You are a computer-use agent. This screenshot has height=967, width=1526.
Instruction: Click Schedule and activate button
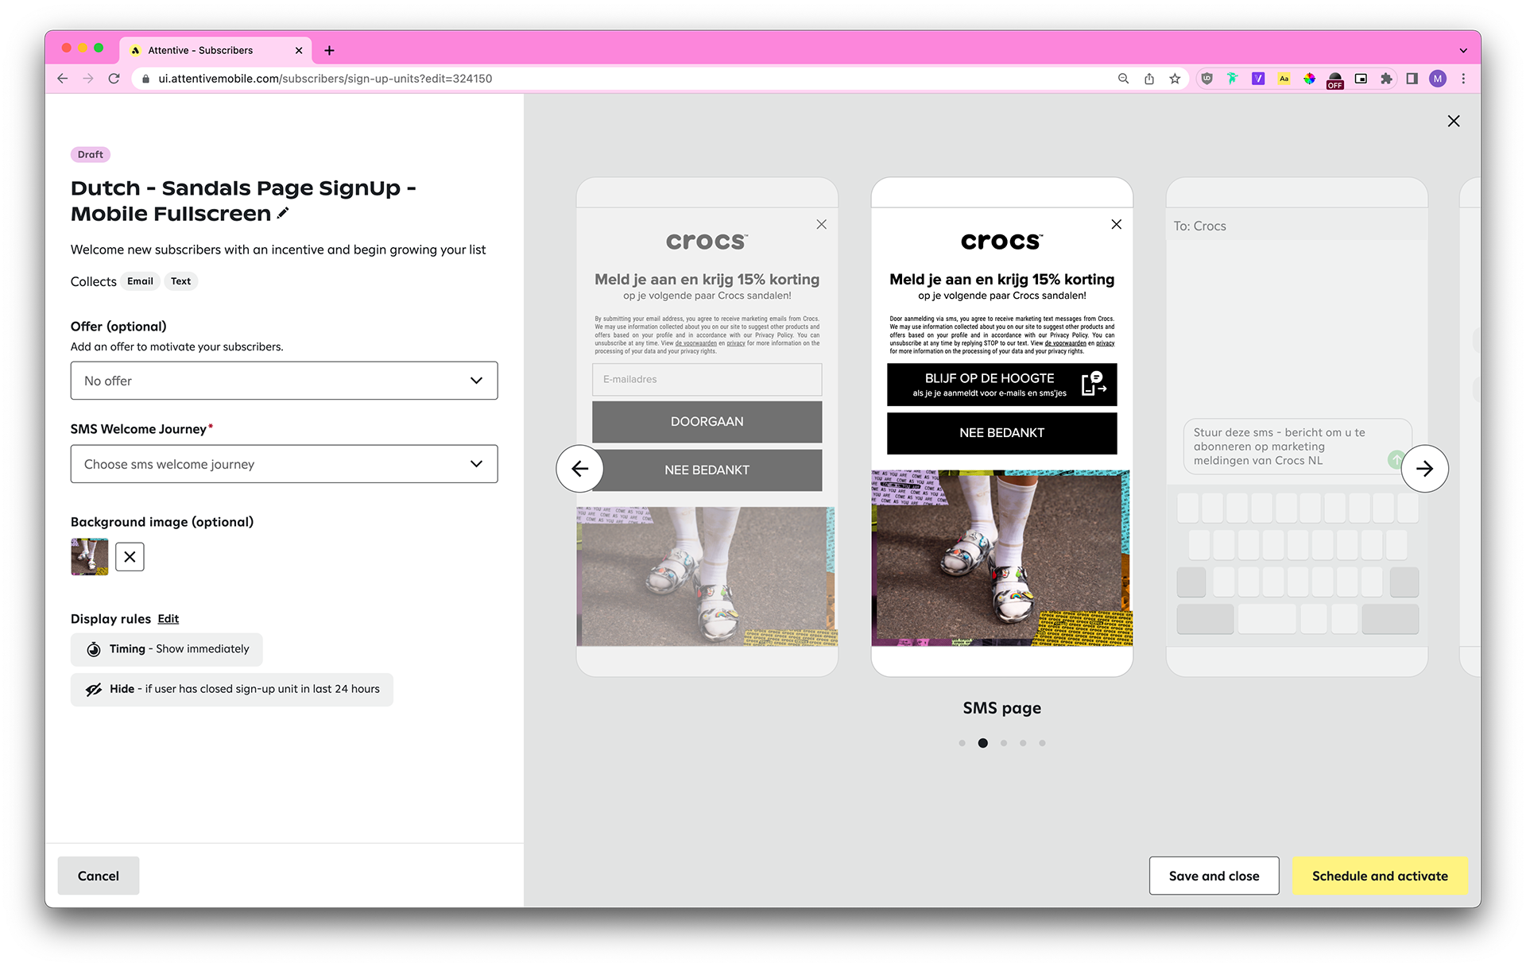pos(1379,876)
